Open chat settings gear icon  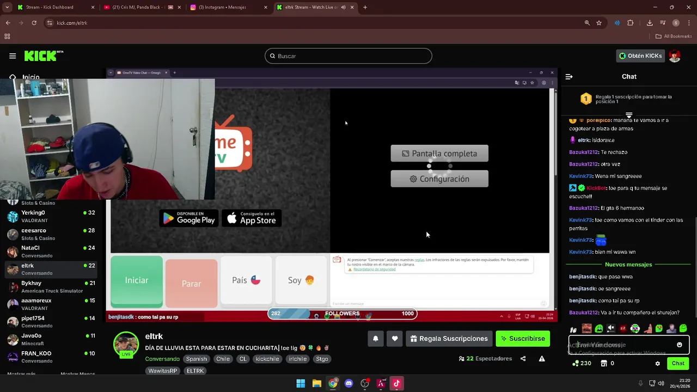tap(658, 363)
